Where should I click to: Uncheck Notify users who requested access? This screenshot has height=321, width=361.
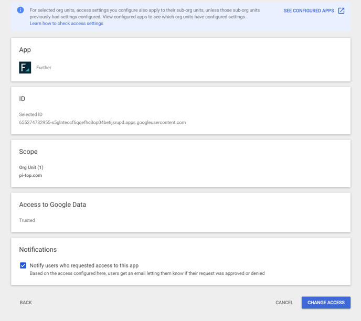(23, 265)
